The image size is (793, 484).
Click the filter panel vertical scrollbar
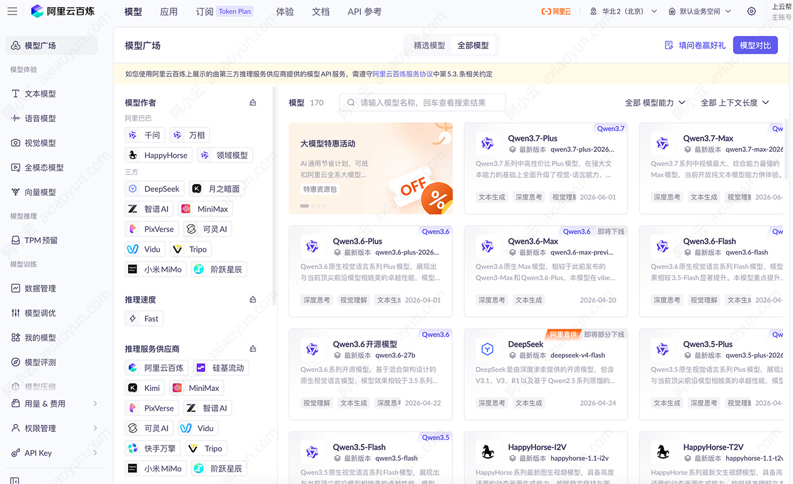[275, 195]
